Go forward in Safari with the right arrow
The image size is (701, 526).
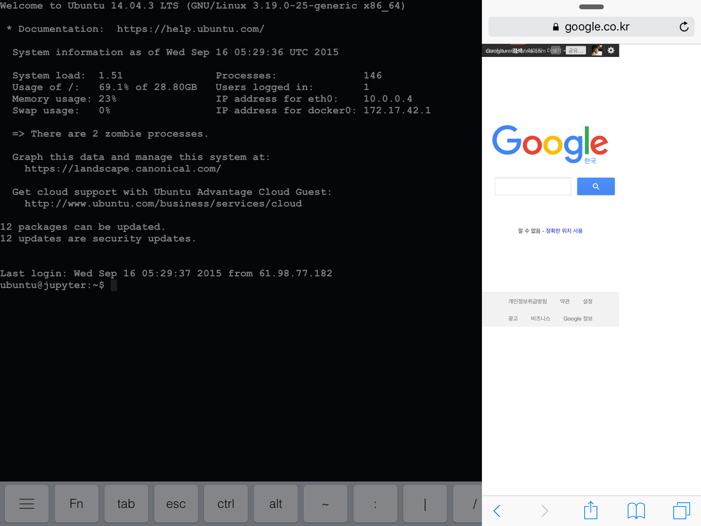[544, 511]
